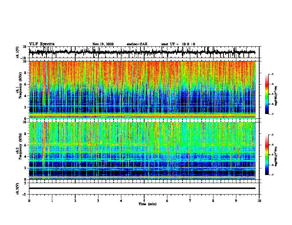
Task: Click the "2" tick on the Time axis
Action: click(x=75, y=201)
